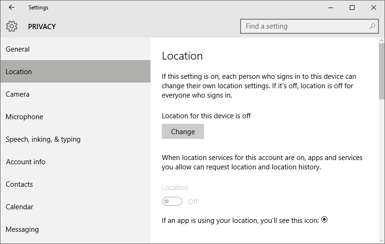385x244 pixels.
Task: Click the Privacy settings gear icon
Action: tap(12, 26)
